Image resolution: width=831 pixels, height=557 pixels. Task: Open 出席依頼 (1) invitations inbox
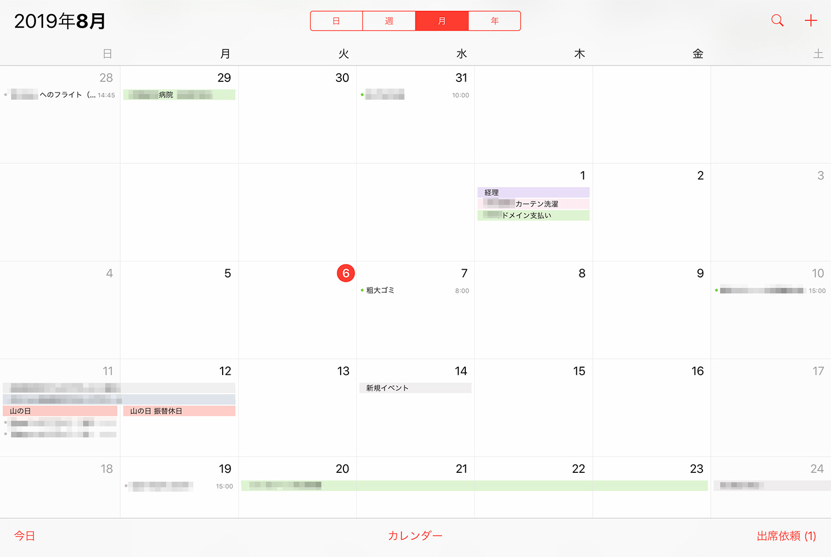(786, 536)
